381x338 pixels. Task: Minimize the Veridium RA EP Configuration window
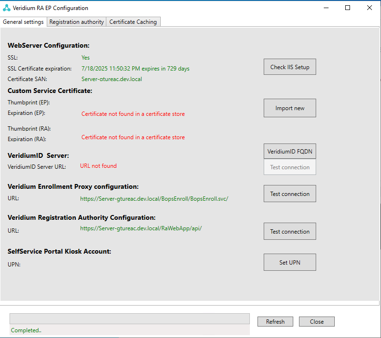pyautogui.click(x=326, y=8)
